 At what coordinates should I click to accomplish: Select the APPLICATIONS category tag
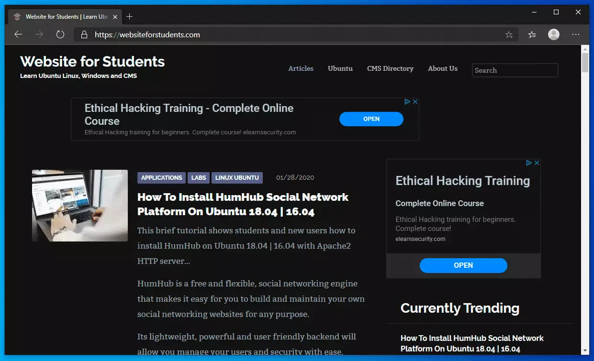162,178
